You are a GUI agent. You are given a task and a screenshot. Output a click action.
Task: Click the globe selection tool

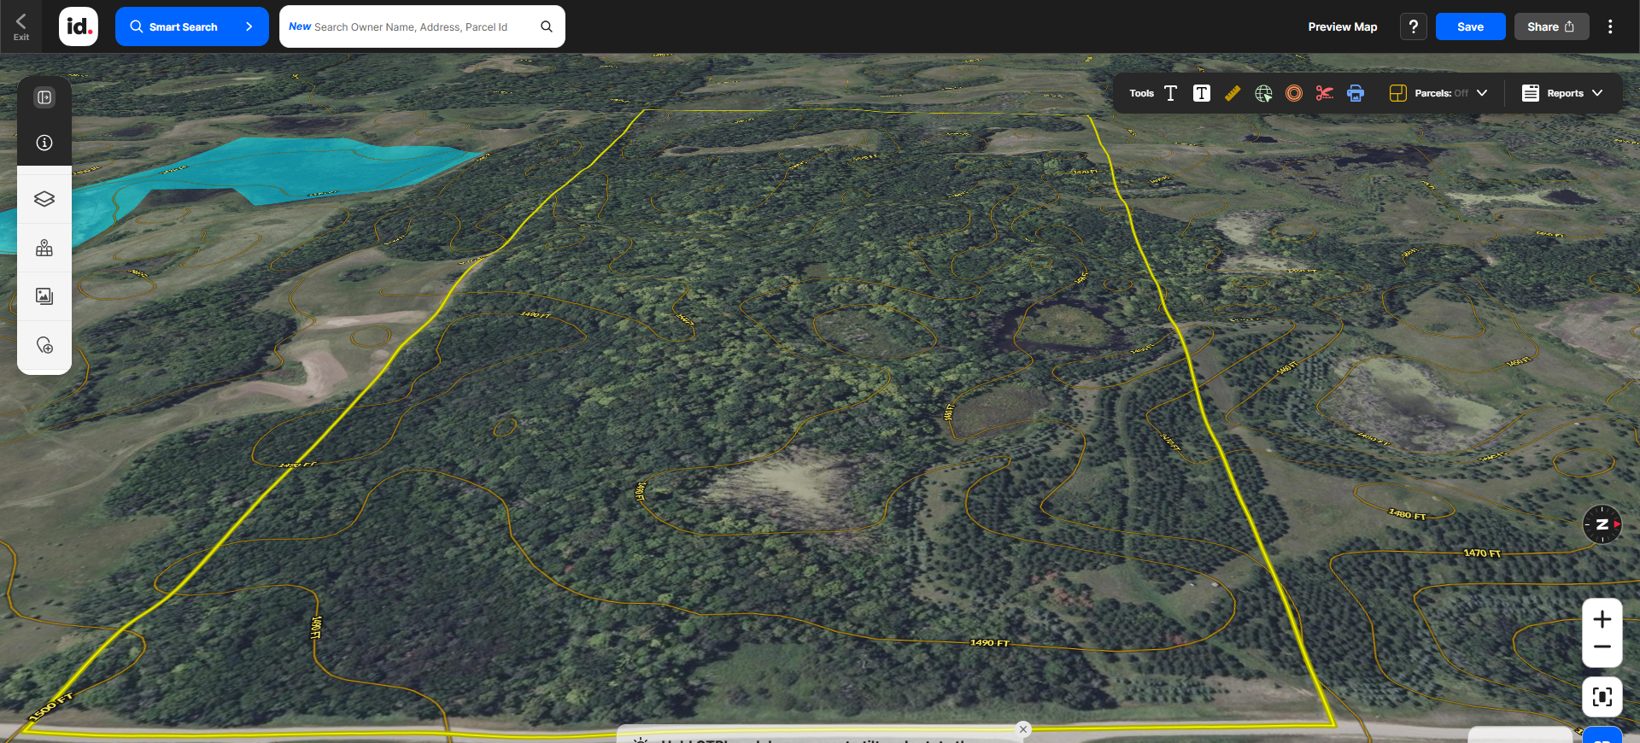1263,93
